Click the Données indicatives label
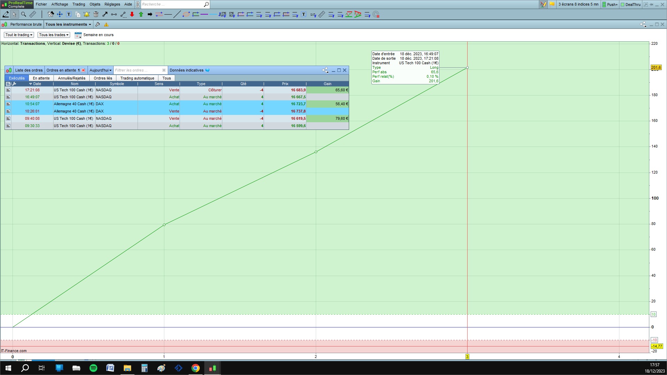 [x=187, y=70]
